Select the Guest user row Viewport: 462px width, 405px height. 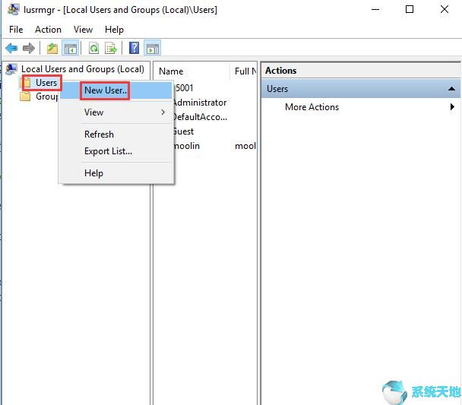point(183,131)
